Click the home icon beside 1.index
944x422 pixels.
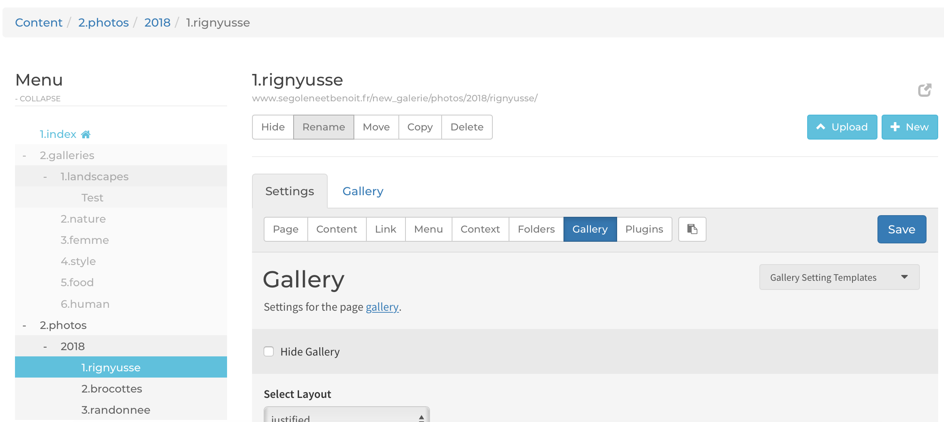pos(86,134)
